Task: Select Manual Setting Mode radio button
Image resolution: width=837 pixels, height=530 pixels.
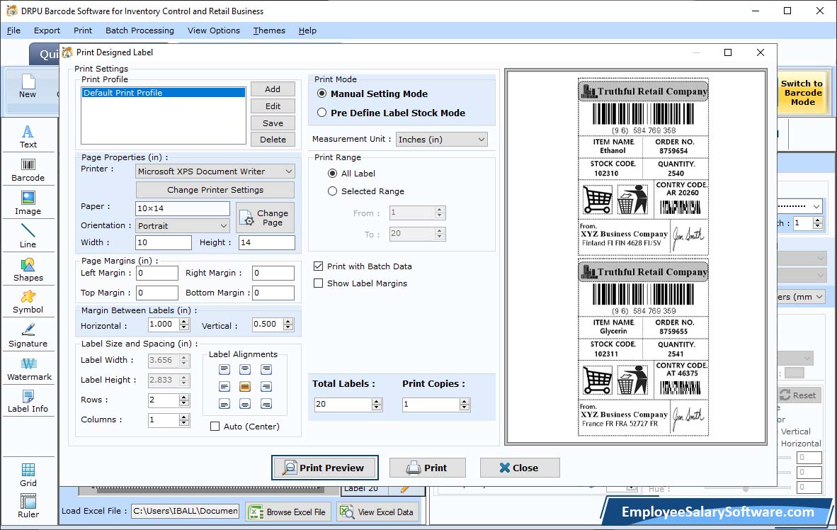Action: 322,94
